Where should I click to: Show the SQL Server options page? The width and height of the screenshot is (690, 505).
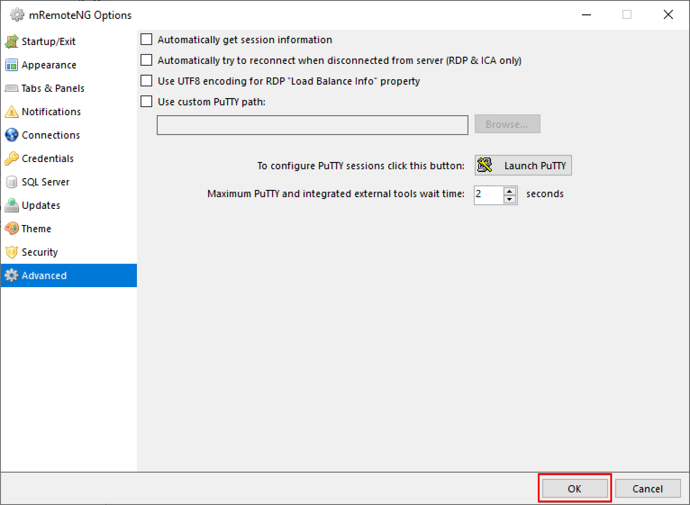coord(68,182)
